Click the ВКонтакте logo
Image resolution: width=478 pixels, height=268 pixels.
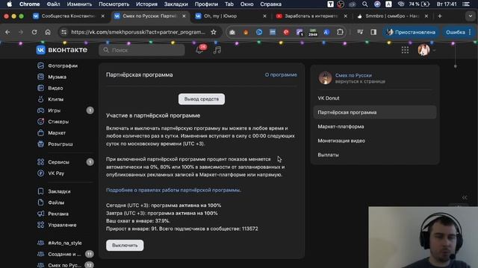point(61,50)
